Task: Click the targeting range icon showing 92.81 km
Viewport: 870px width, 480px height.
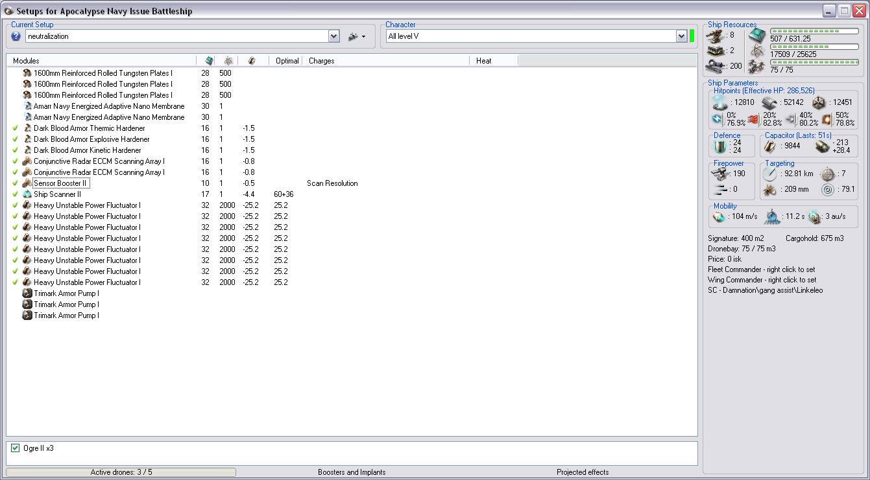Action: [769, 174]
